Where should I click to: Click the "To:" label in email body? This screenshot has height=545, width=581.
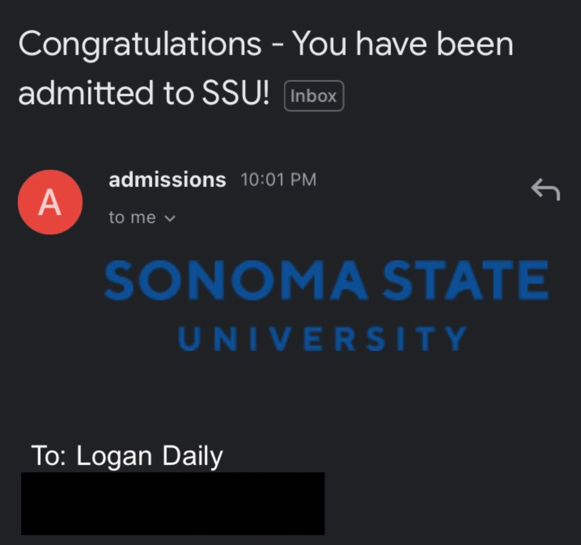[49, 456]
